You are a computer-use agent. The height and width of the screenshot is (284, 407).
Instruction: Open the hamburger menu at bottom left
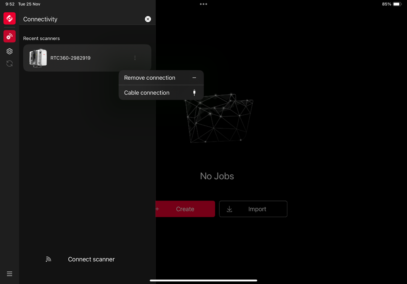point(9,274)
